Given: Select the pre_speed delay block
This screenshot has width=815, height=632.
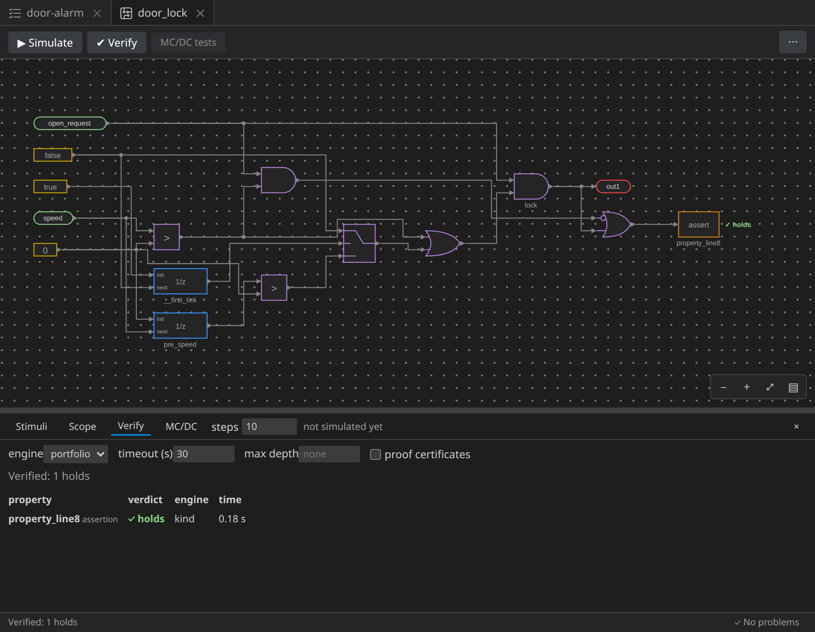Looking at the screenshot, I should (180, 326).
